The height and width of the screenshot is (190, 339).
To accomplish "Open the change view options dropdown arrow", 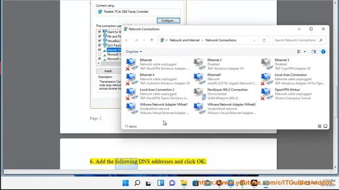I will point(305,52).
